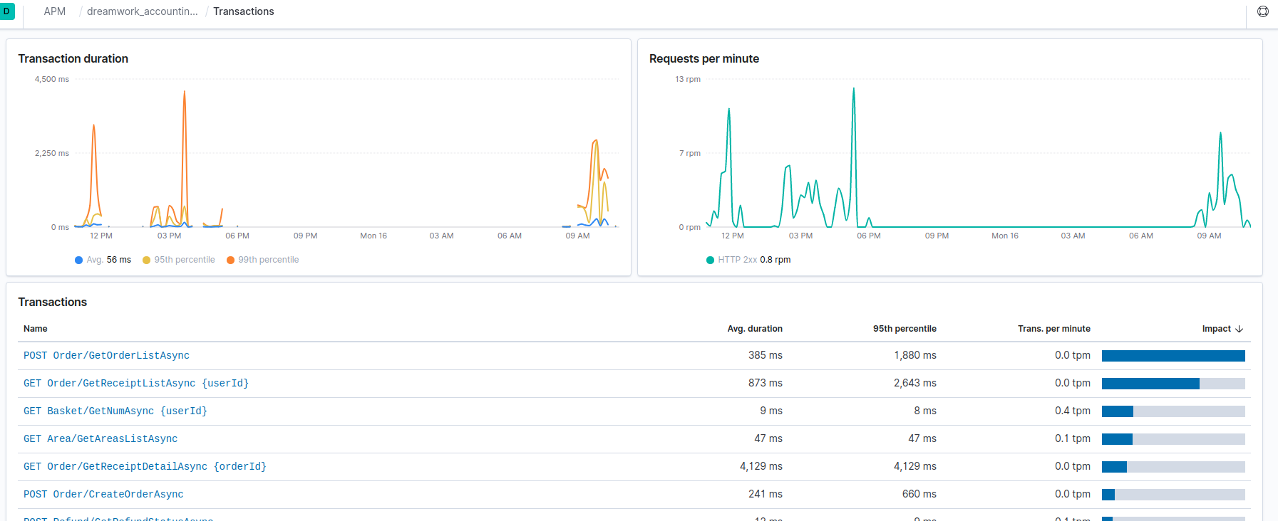This screenshot has width=1278, height=521.
Task: Click impact bar for POST Order/CreateOrderAsync
Action: [1173, 495]
